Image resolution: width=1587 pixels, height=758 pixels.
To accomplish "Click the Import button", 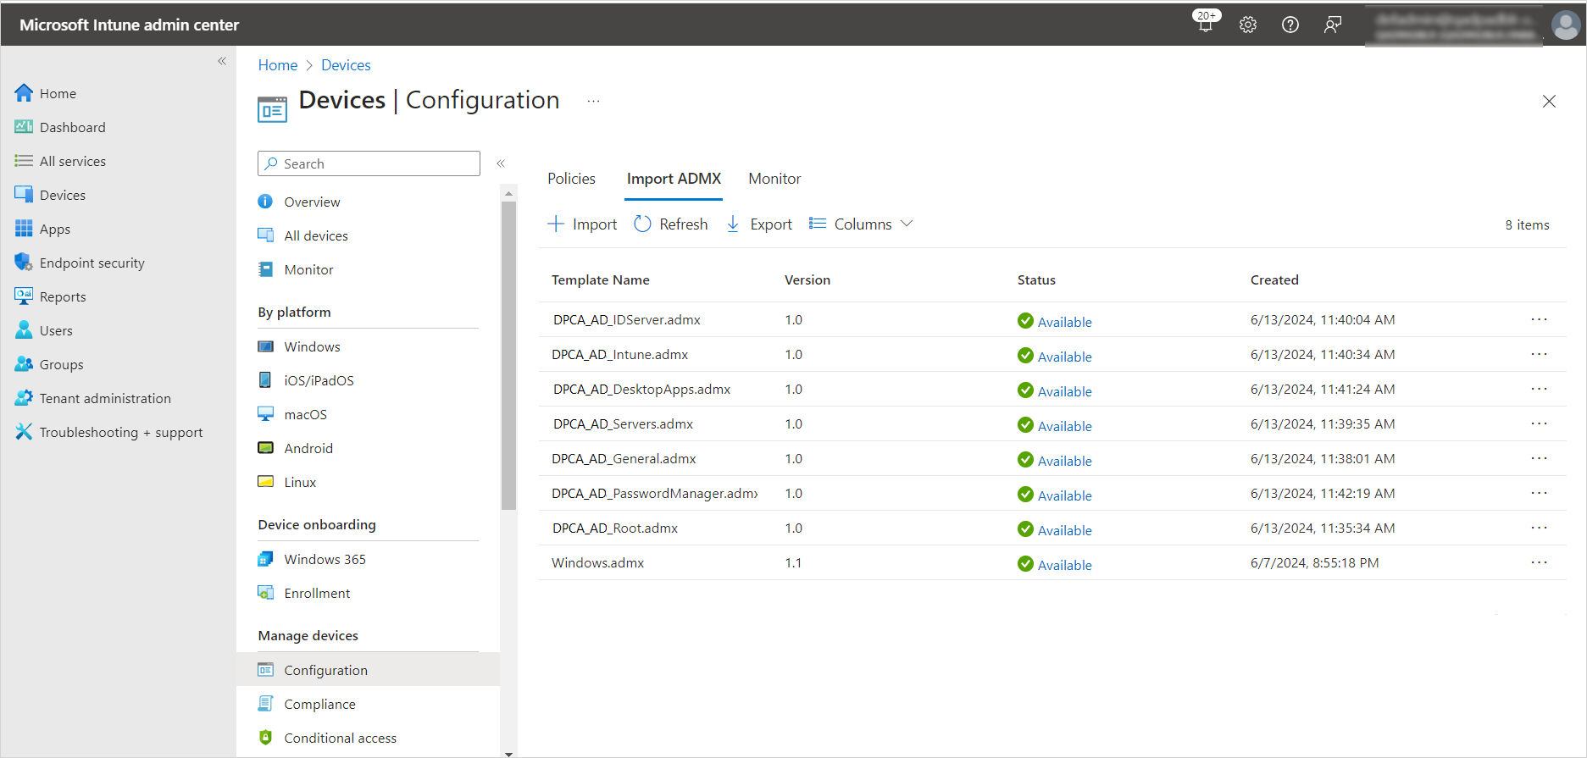I will coord(583,224).
